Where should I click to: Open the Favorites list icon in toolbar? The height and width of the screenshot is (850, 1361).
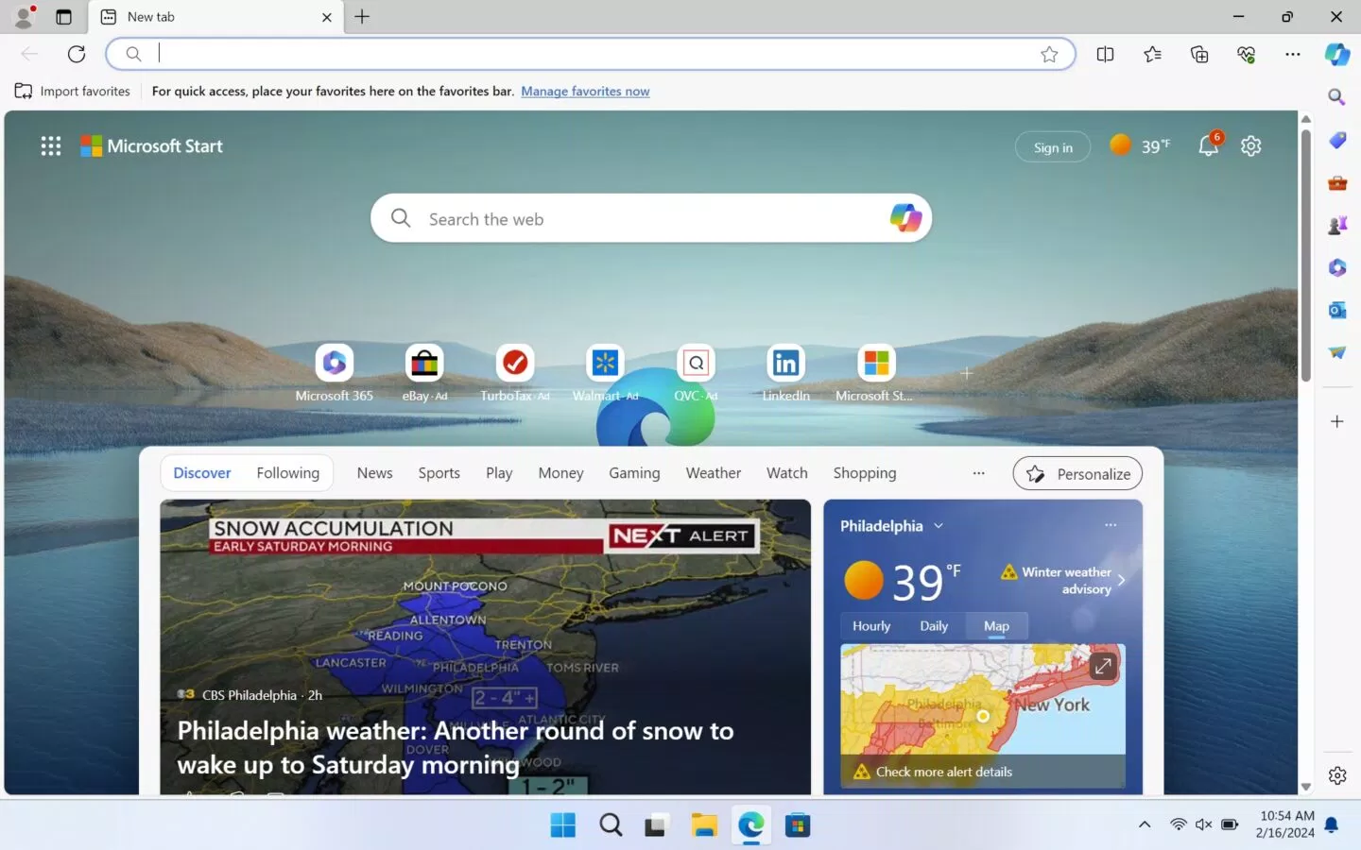[x=1152, y=54]
